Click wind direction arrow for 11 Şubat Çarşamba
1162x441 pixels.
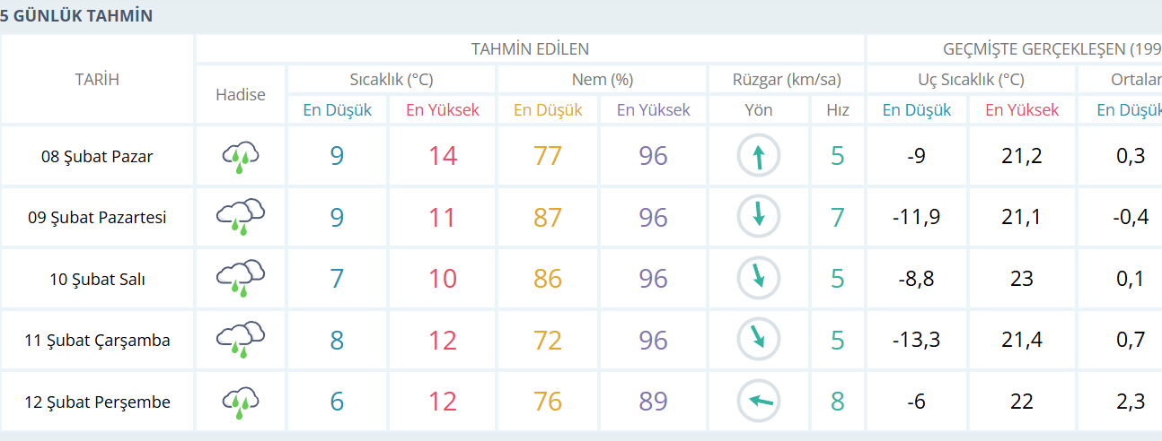tap(759, 340)
